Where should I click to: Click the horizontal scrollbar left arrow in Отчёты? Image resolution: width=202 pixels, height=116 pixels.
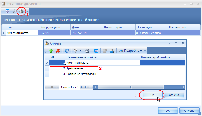pyautogui.click(x=95, y=87)
